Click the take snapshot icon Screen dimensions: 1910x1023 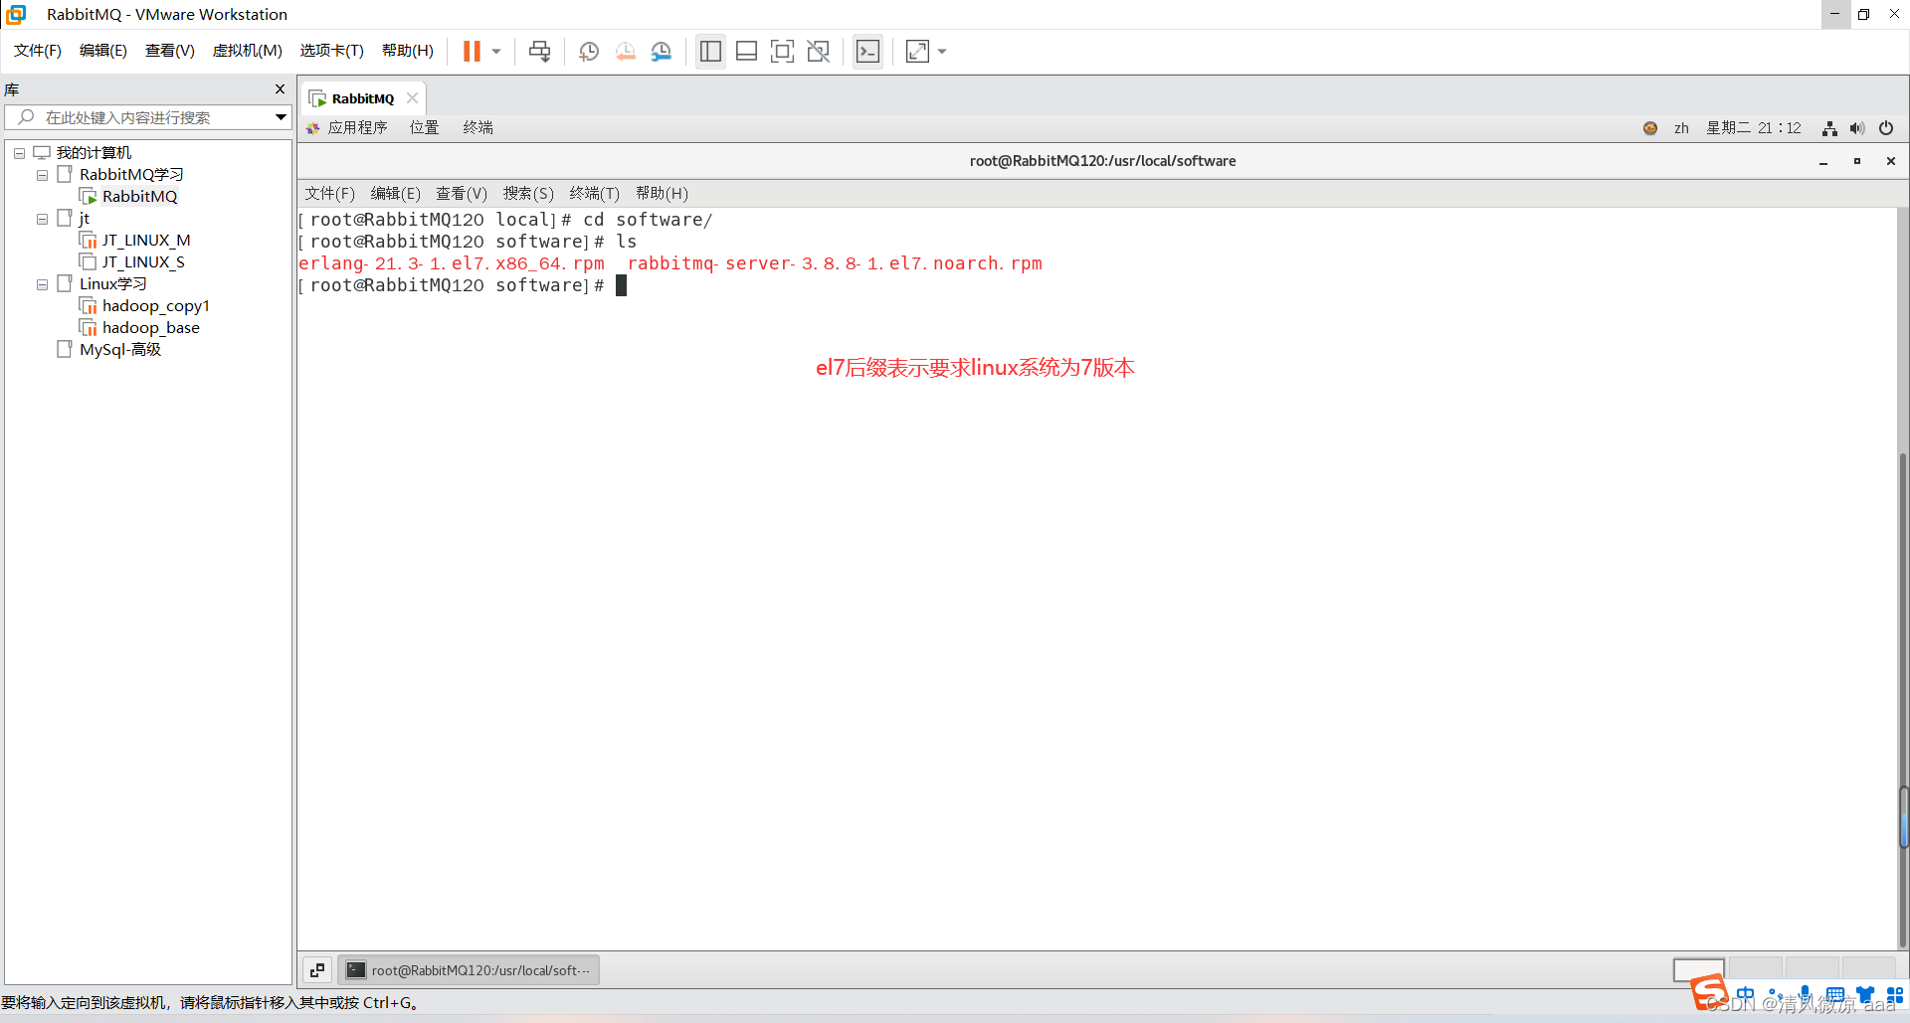pyautogui.click(x=589, y=51)
